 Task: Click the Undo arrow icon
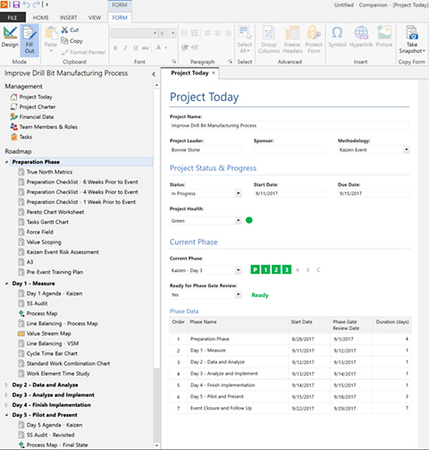(26, 4)
